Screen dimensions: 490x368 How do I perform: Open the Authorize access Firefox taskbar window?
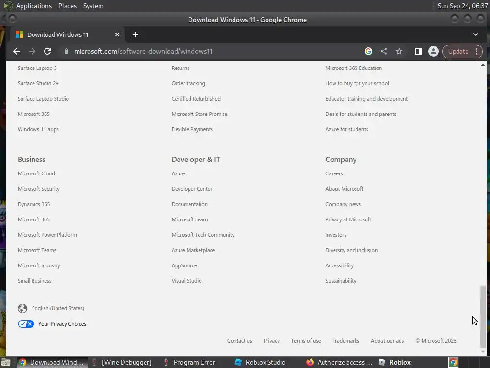pyautogui.click(x=340, y=362)
